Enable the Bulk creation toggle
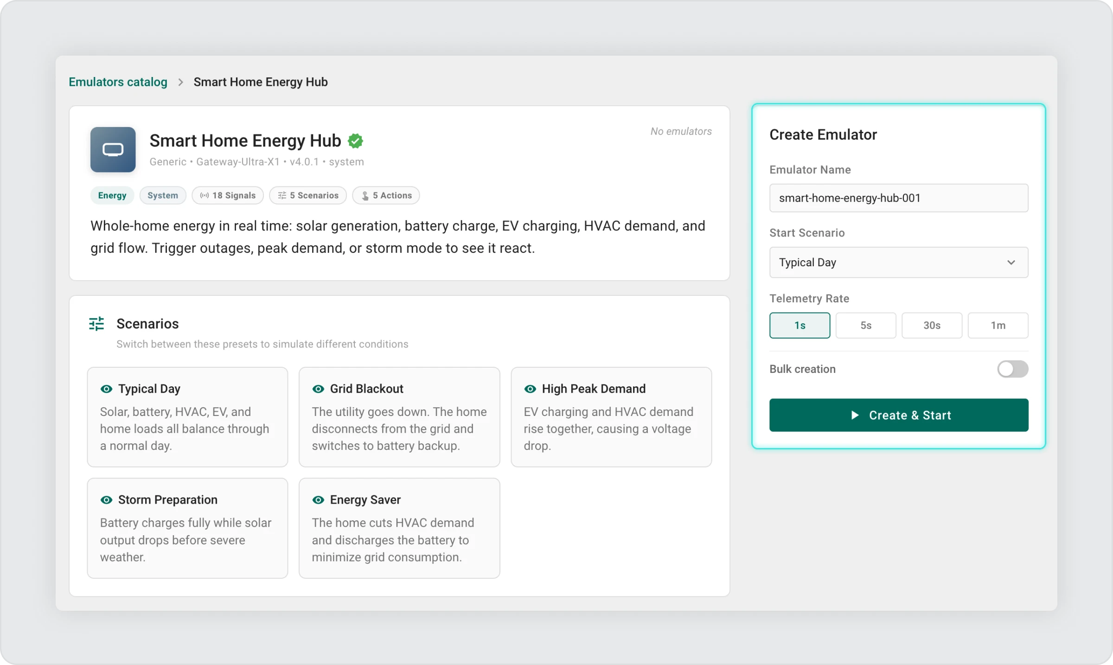 (1012, 369)
